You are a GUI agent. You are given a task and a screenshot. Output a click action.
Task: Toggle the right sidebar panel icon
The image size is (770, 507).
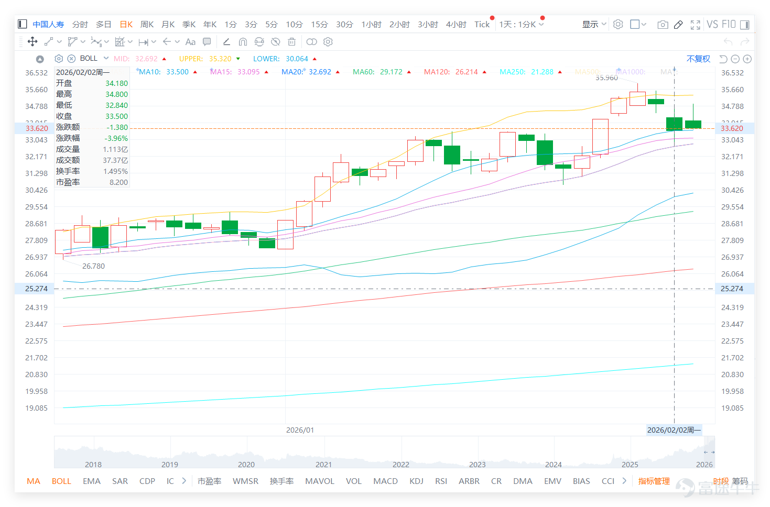745,25
